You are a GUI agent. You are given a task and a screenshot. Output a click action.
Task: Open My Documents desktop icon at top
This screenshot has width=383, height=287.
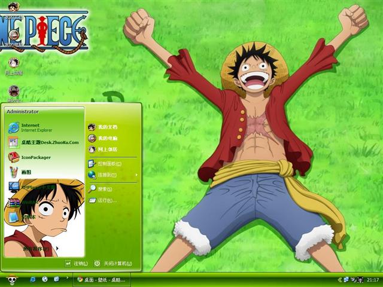tap(14, 10)
